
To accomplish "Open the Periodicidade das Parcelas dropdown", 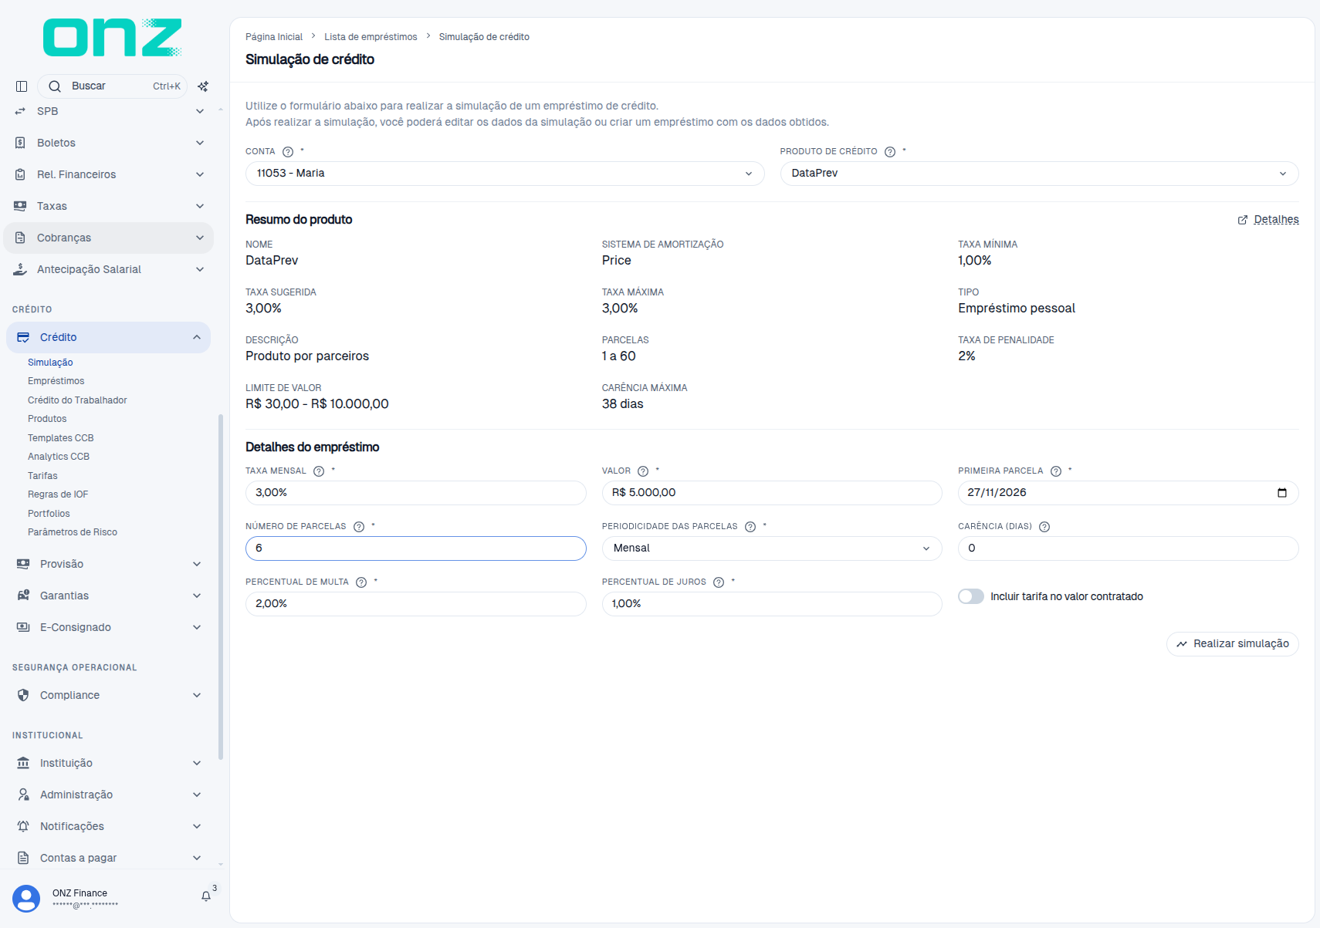I will tap(772, 548).
